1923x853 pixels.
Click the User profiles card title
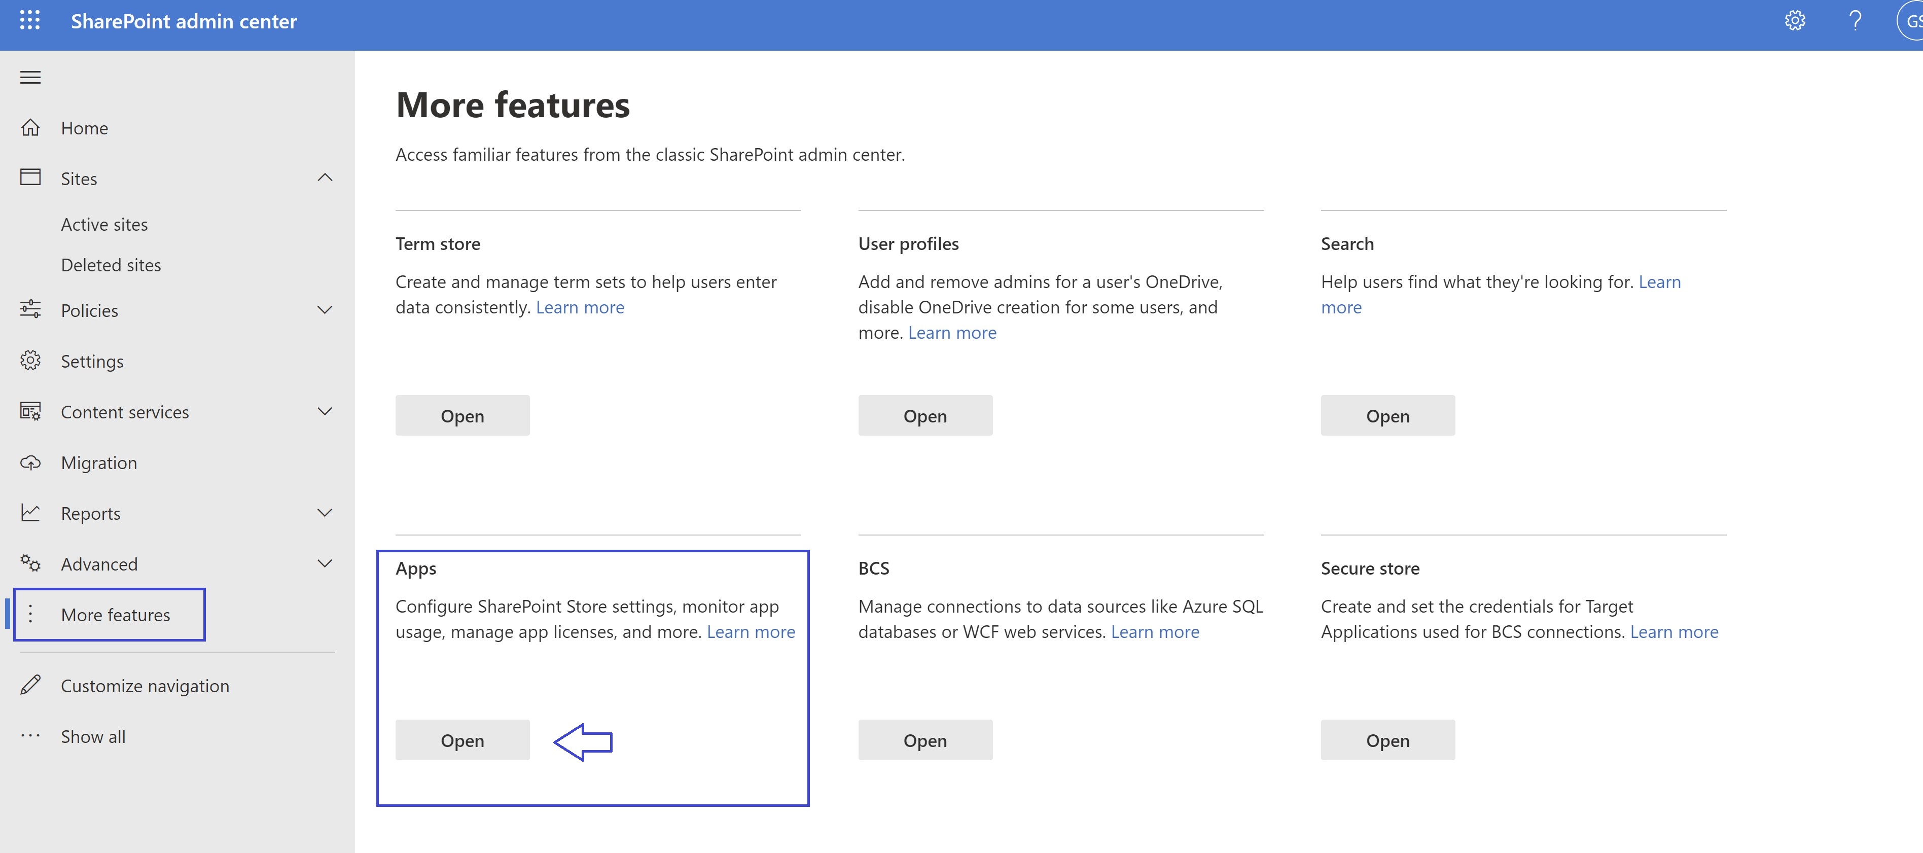coord(908,244)
